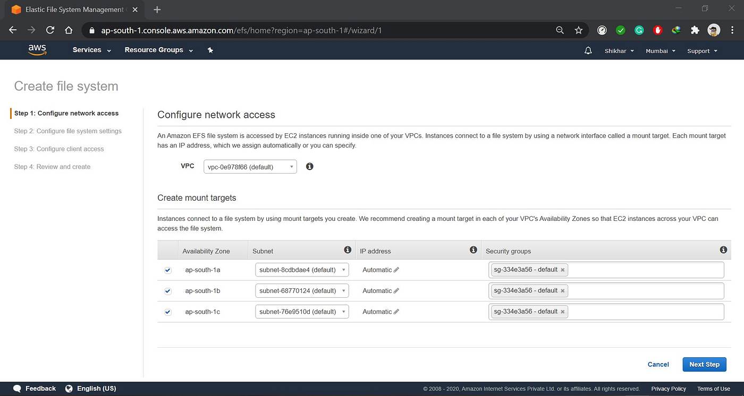Uncheck the ap-south-1a mount target checkbox
Image resolution: width=744 pixels, height=396 pixels.
[167, 270]
